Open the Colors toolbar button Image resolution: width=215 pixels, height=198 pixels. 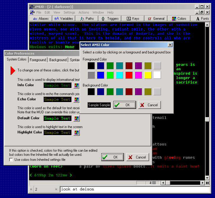179,19
